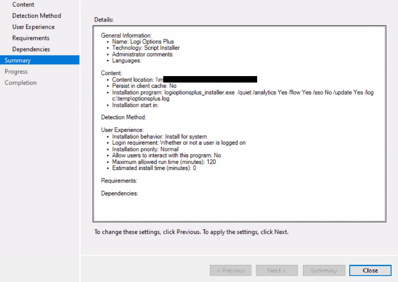Click inside the Details text box
The image size is (398, 282).
click(x=239, y=124)
